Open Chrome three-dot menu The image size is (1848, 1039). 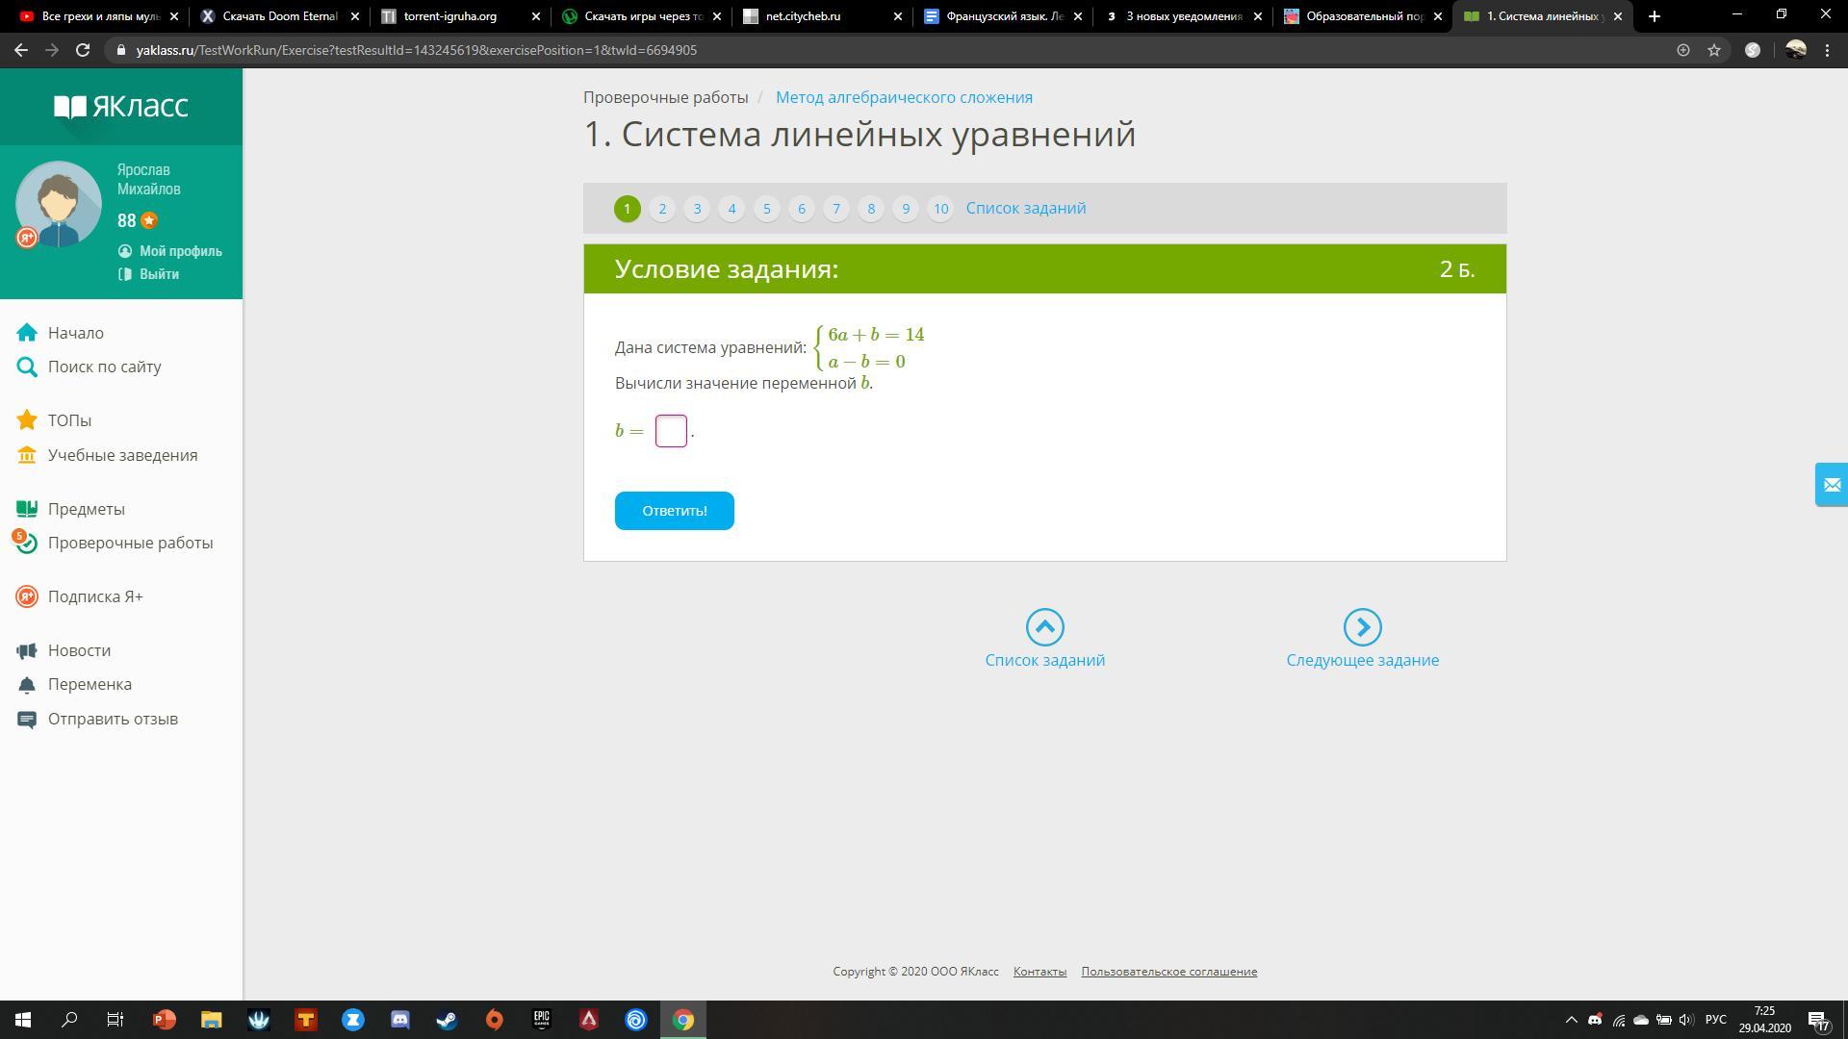tap(1827, 50)
